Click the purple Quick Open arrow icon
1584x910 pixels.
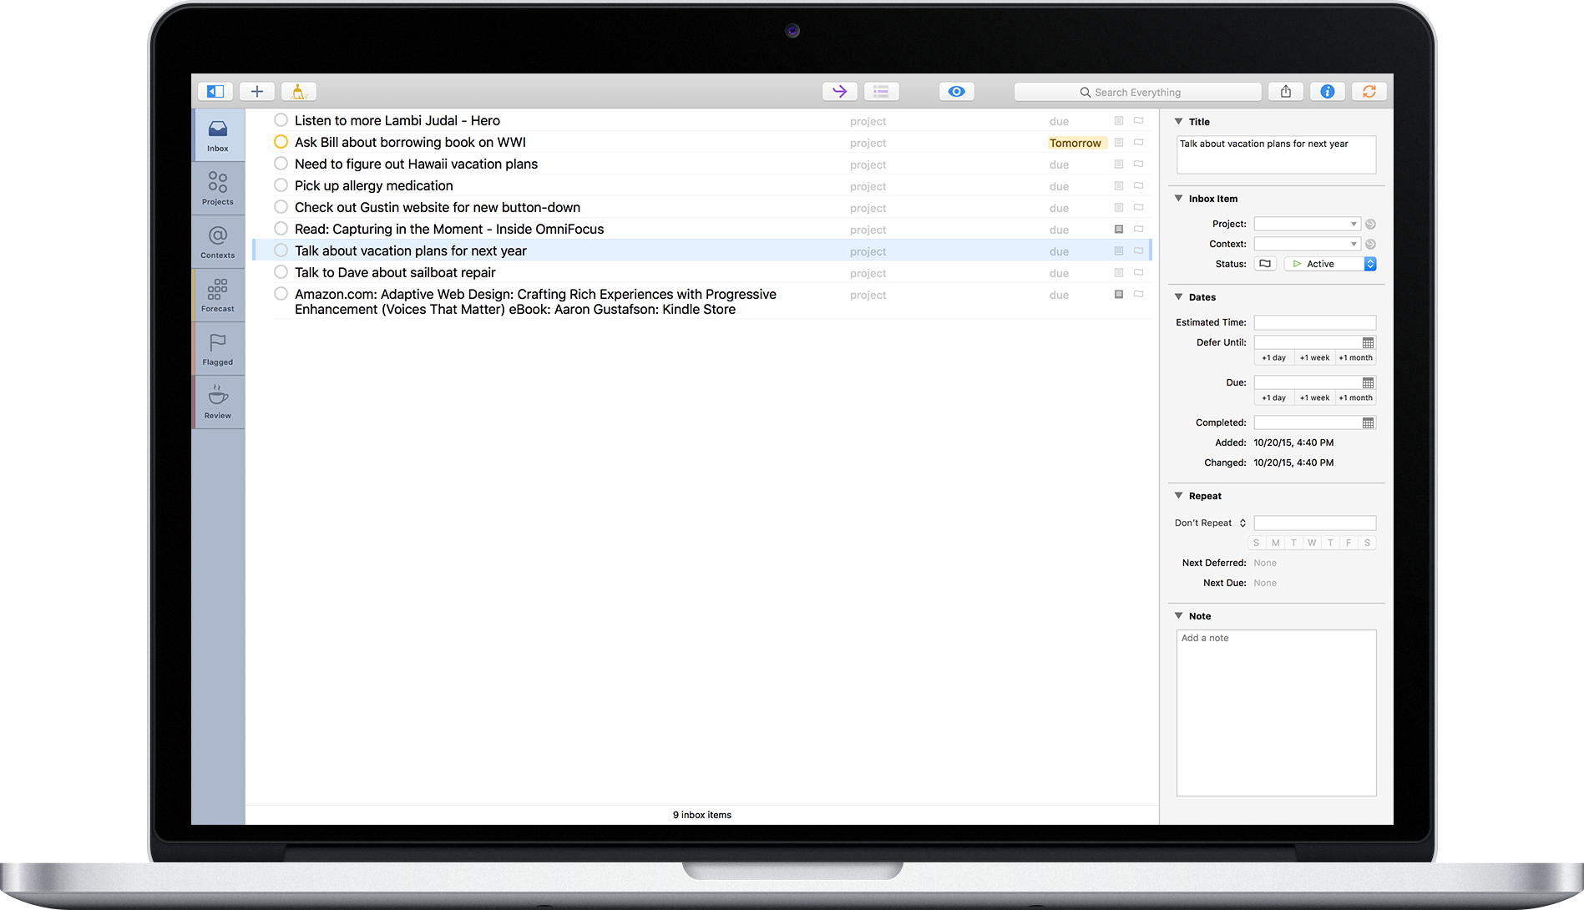point(839,92)
